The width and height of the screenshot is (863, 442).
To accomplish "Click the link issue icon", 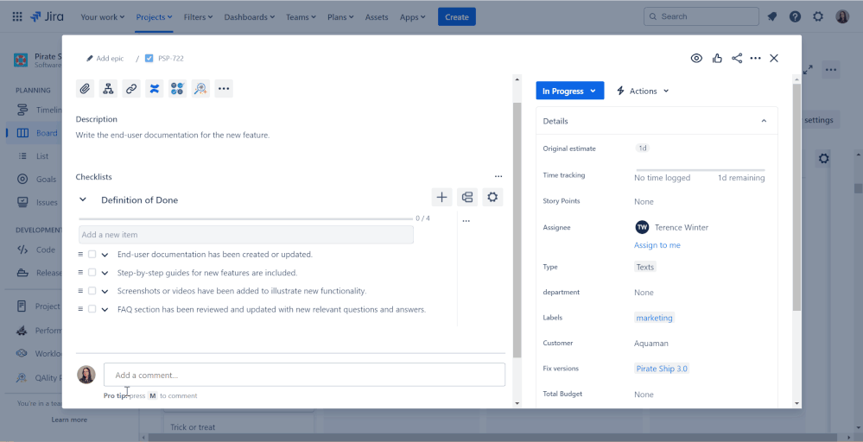I will click(x=131, y=89).
